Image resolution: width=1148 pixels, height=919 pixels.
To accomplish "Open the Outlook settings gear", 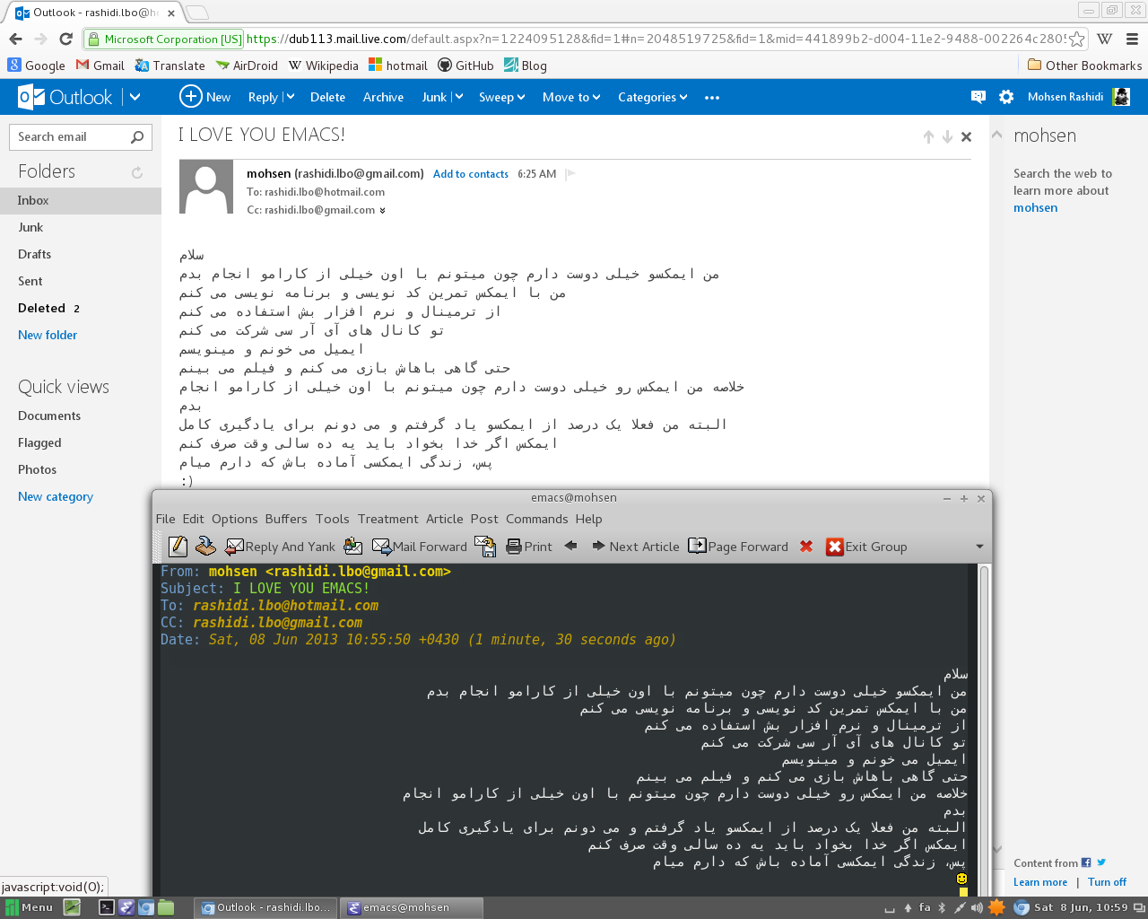I will [1006, 97].
